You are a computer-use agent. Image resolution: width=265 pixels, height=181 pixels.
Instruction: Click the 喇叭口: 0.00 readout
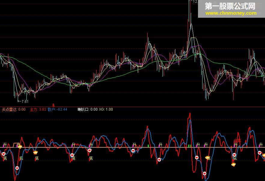coord(87,109)
